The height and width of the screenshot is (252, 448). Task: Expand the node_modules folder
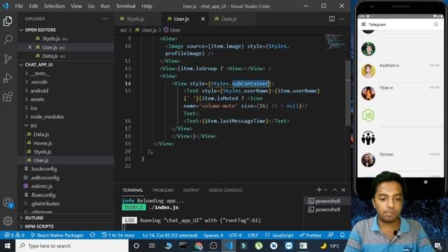(47, 117)
